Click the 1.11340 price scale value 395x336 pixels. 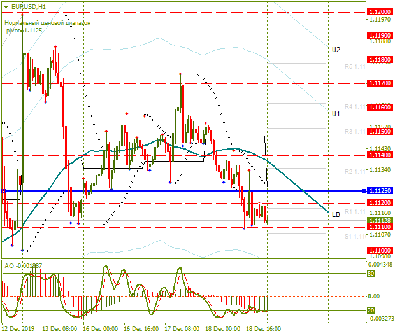click(x=380, y=170)
